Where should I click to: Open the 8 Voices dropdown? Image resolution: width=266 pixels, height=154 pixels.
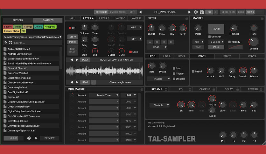pos(216,42)
